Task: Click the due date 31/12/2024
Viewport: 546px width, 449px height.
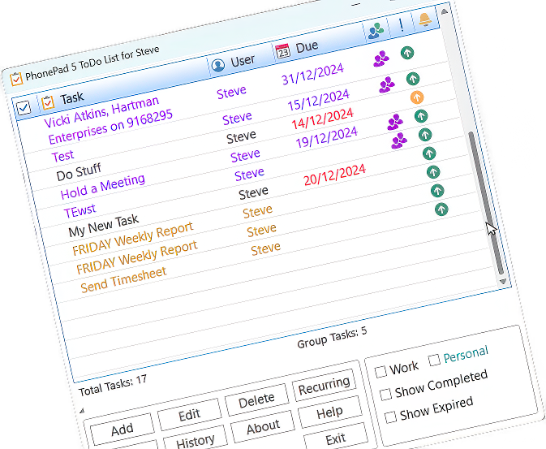Action: pyautogui.click(x=312, y=74)
